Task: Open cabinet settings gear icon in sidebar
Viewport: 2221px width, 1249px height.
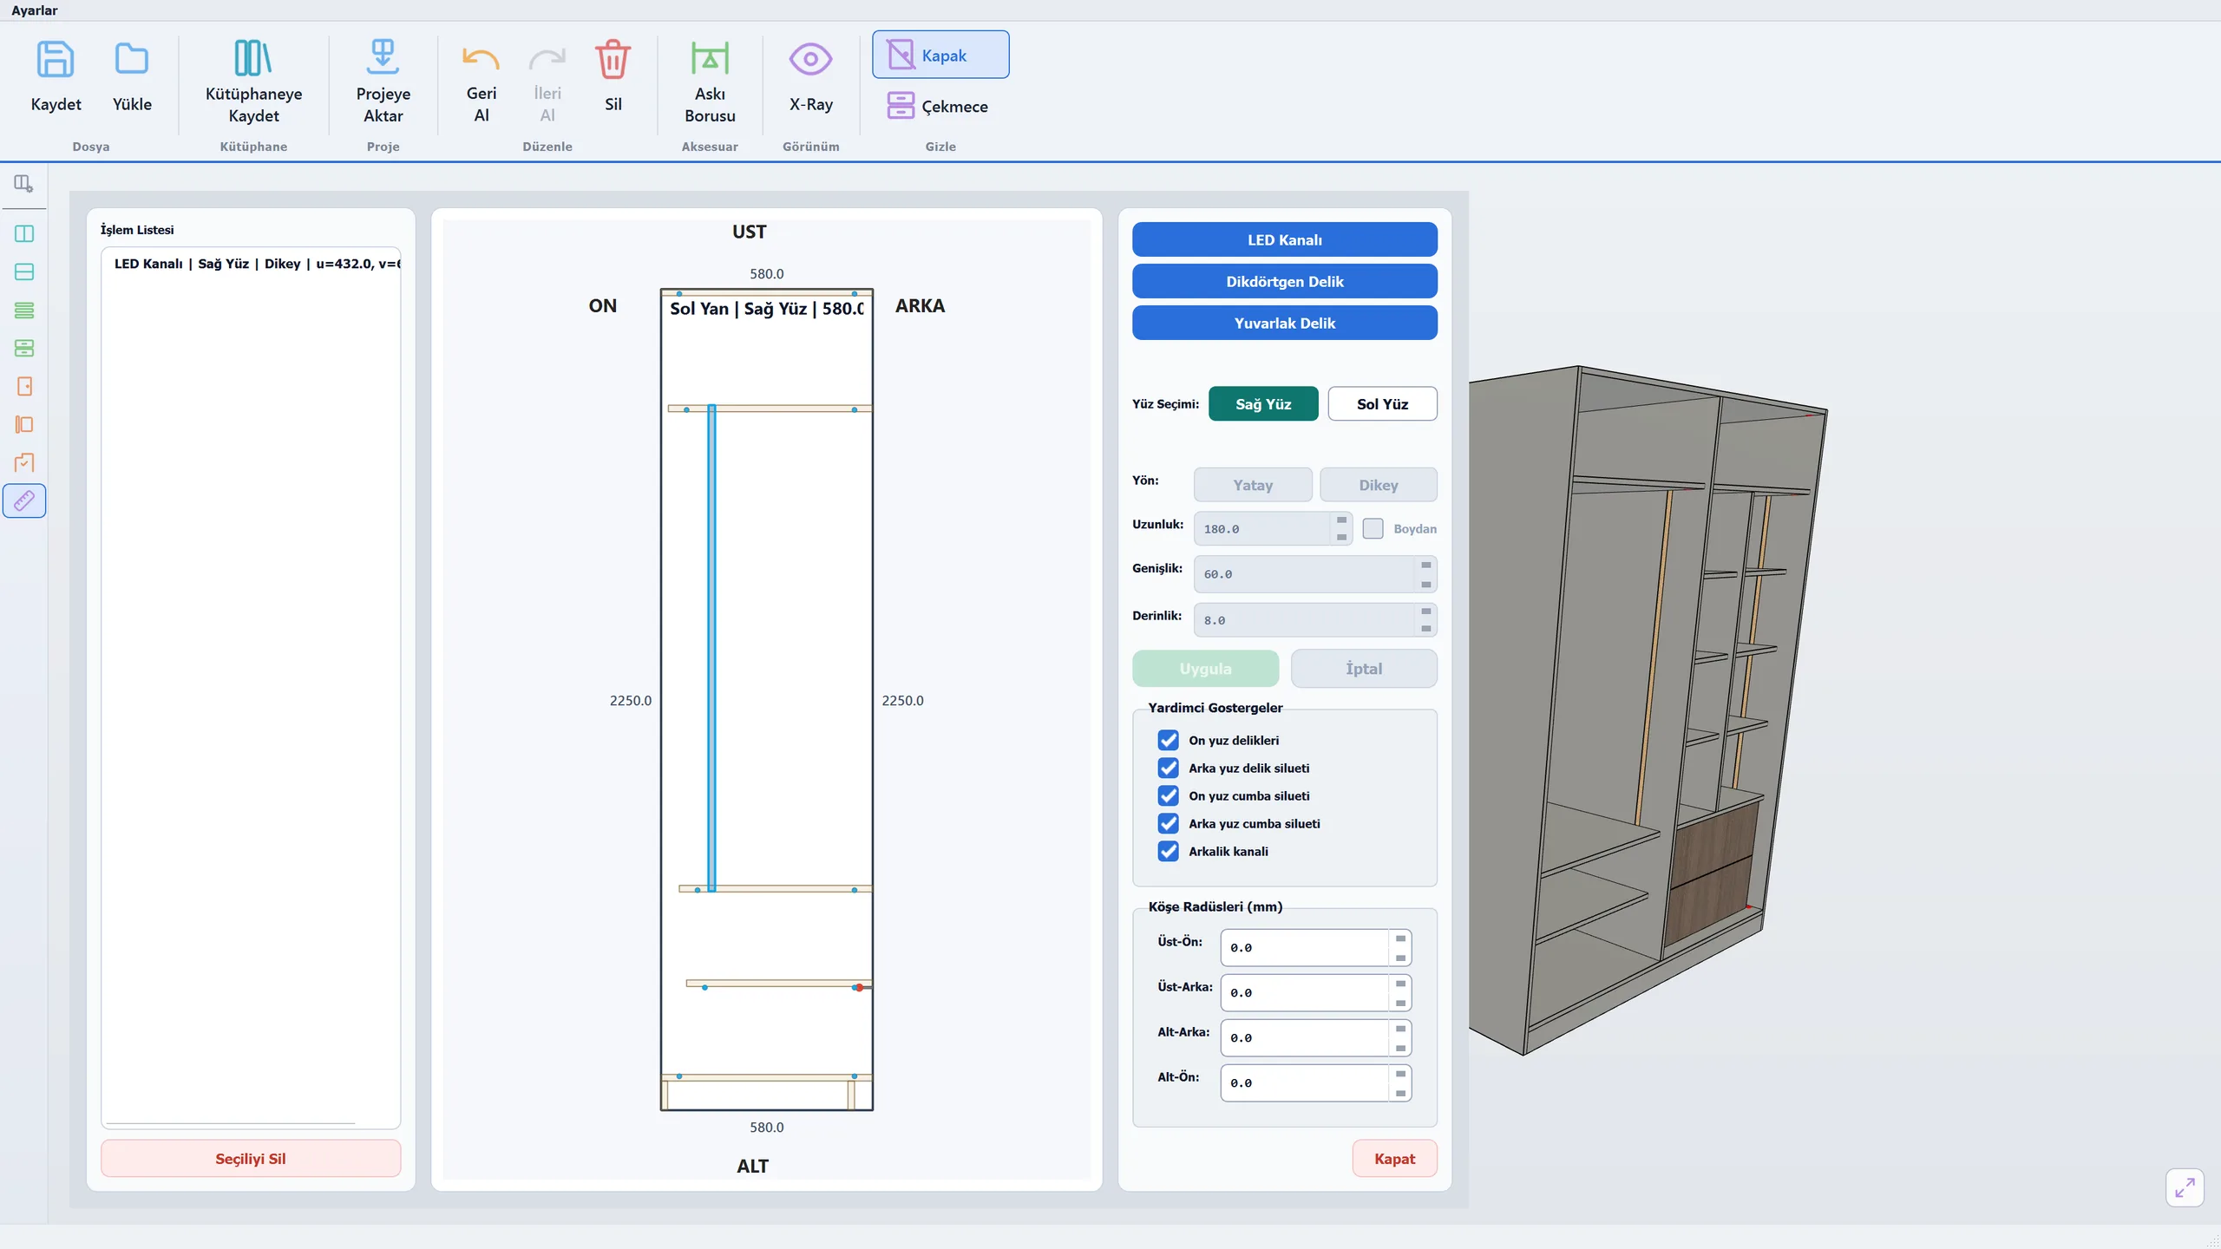Action: (x=23, y=183)
